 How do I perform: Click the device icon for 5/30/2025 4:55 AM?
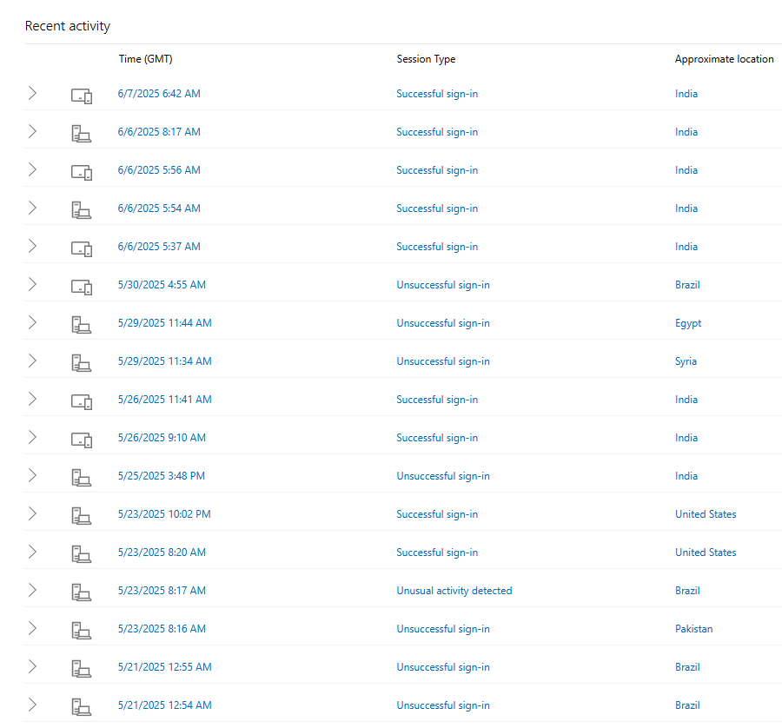(82, 287)
